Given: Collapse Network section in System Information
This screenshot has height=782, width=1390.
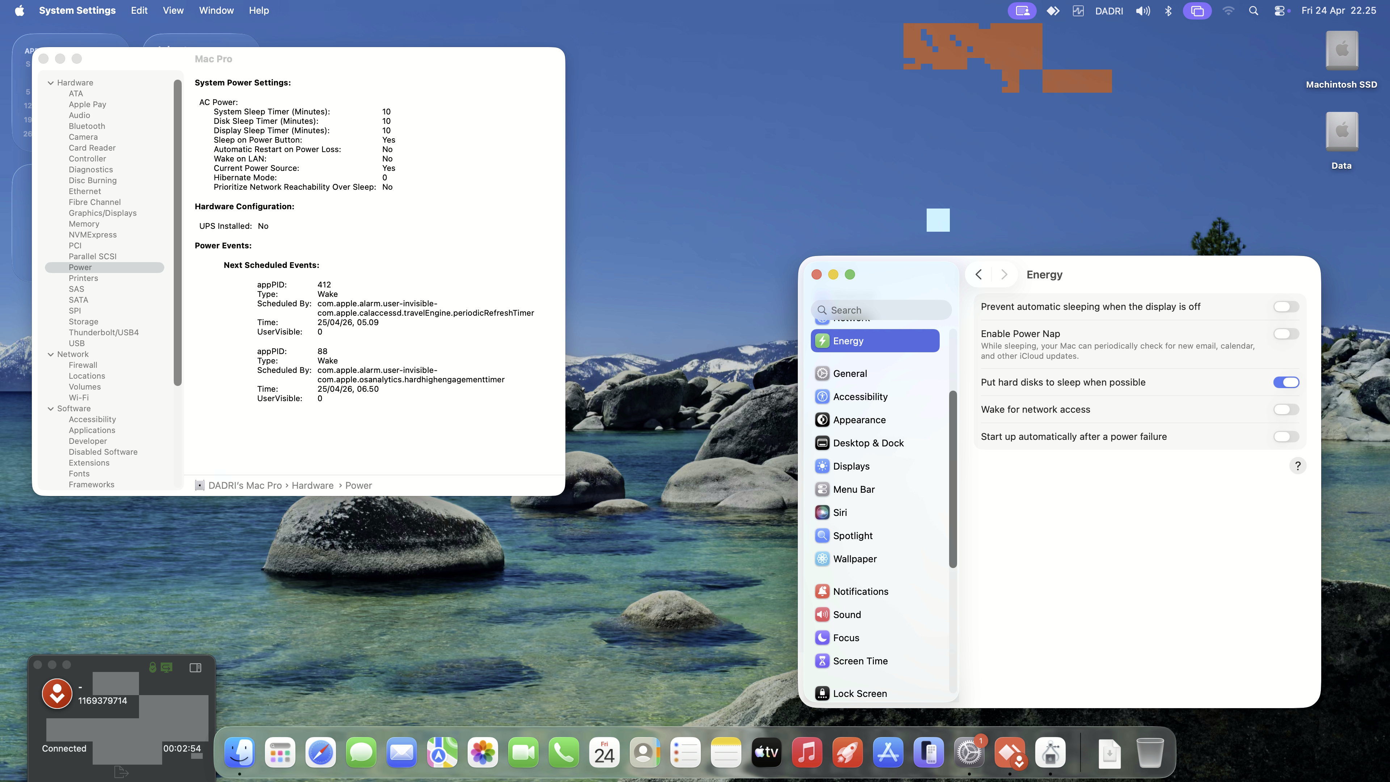Looking at the screenshot, I should click(51, 354).
